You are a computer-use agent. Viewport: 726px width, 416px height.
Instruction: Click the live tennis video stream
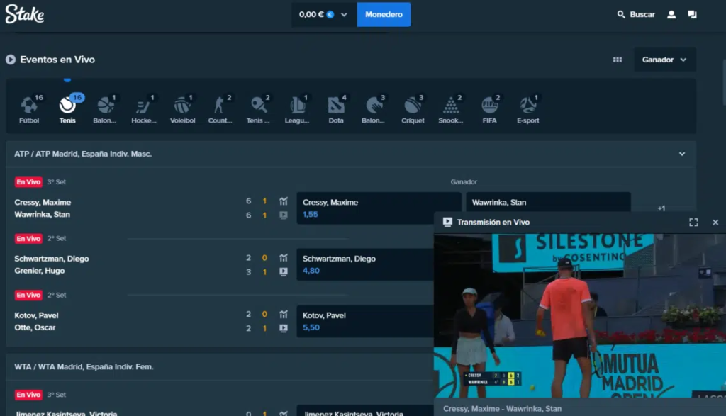click(x=580, y=315)
